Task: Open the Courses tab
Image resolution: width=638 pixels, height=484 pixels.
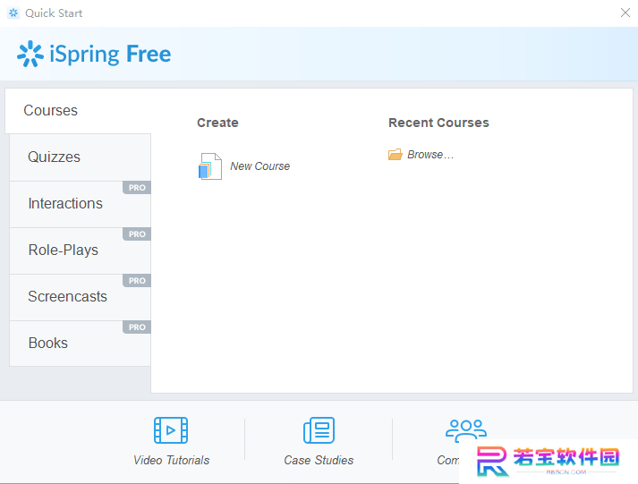Action: pyautogui.click(x=78, y=111)
